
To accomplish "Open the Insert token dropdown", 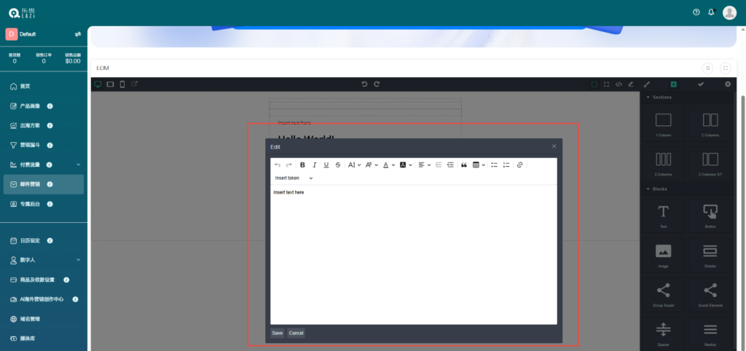I will pyautogui.click(x=294, y=178).
